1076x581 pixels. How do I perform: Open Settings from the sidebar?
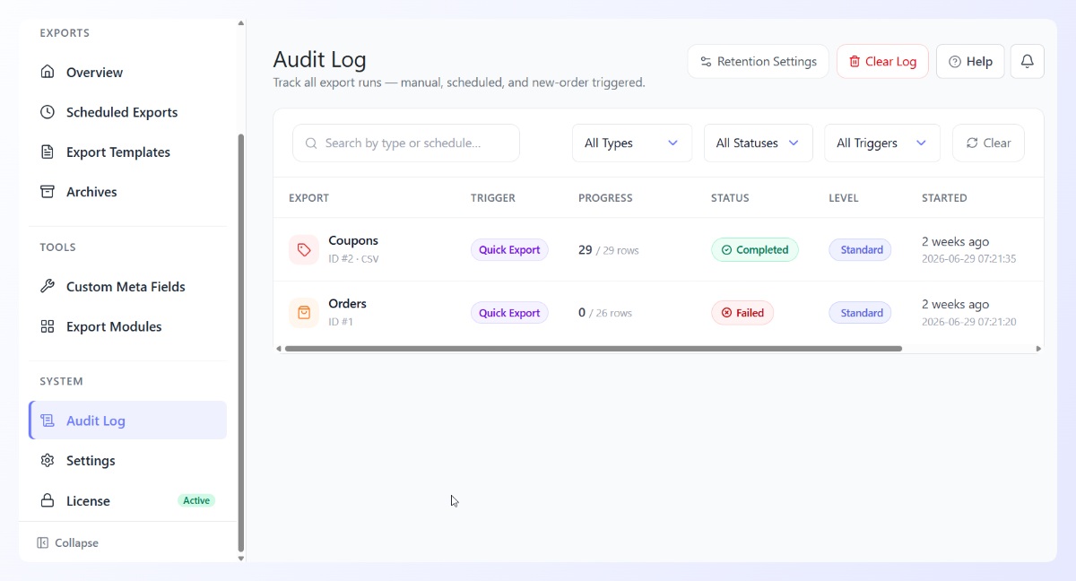pyautogui.click(x=127, y=461)
